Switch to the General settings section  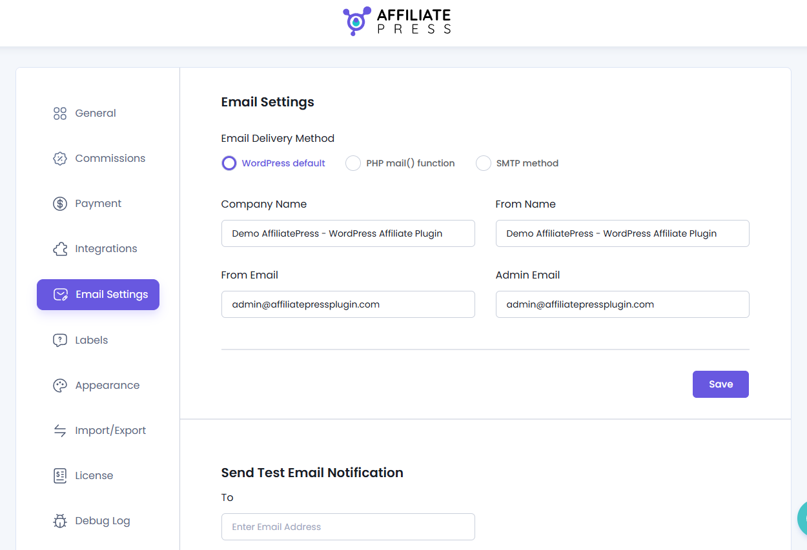click(x=96, y=113)
